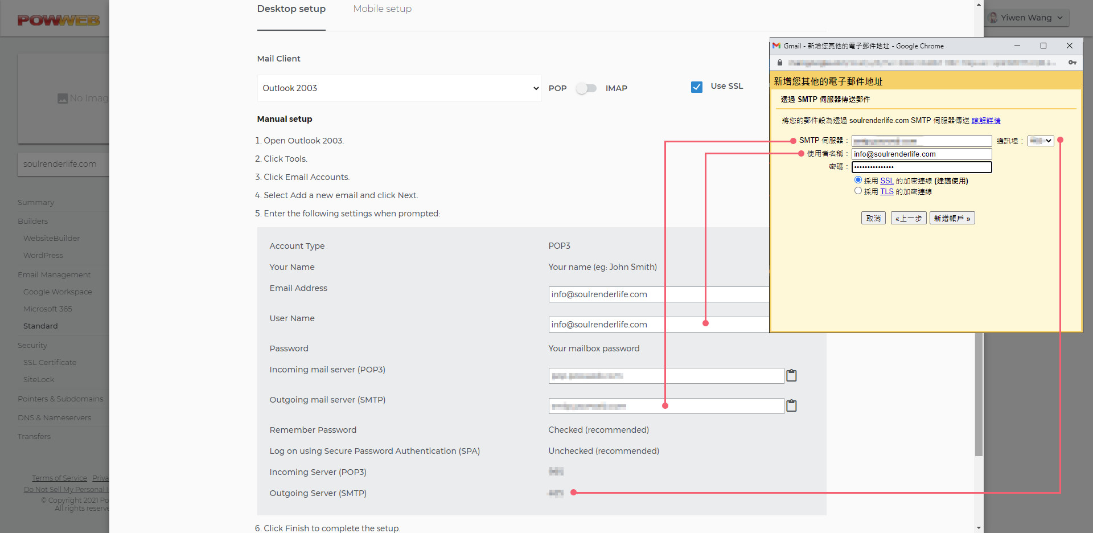Select the SSL encrypted connection radio

858,180
